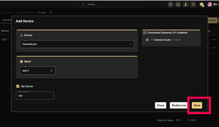Click the Device section network icon
This screenshot has width=219, height=127.
point(21,35)
